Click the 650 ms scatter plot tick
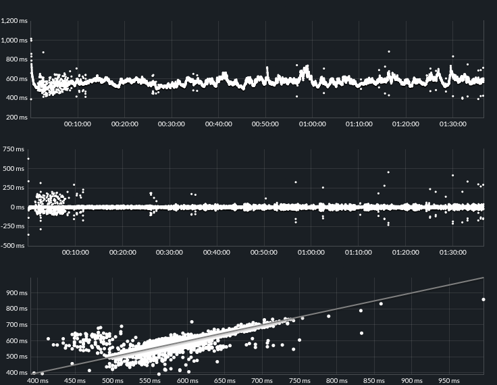This screenshot has height=385, width=497. [x=225, y=380]
